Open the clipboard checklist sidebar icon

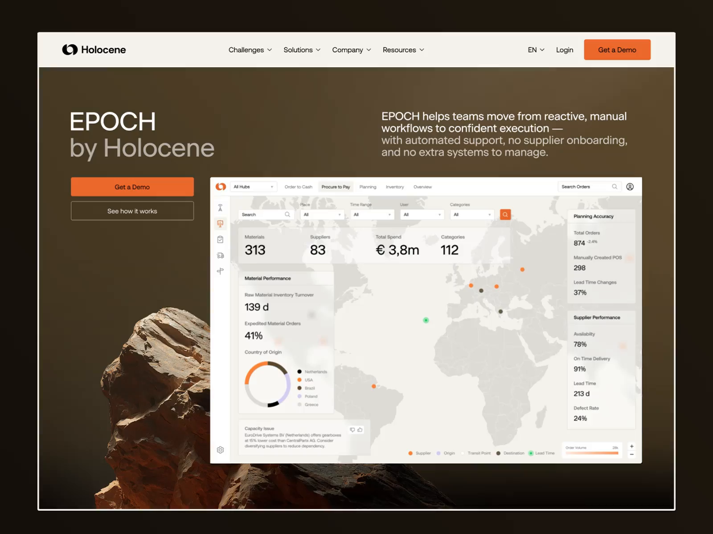(220, 239)
